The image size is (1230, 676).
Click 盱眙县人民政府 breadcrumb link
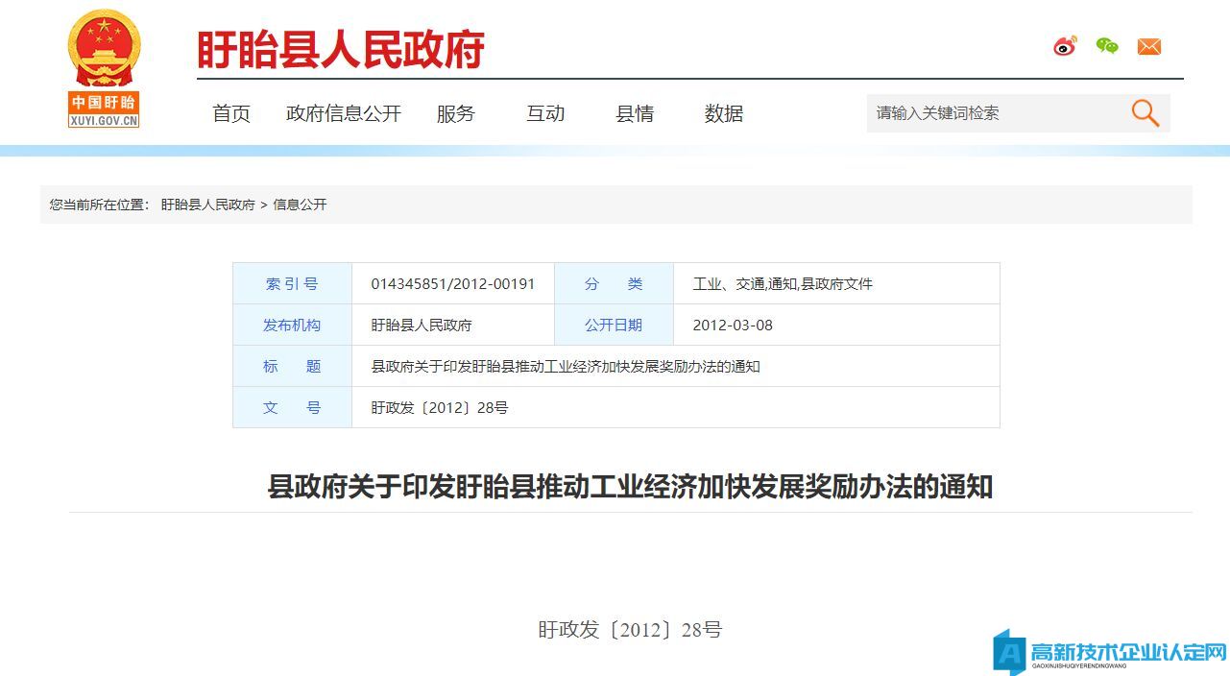(x=207, y=205)
